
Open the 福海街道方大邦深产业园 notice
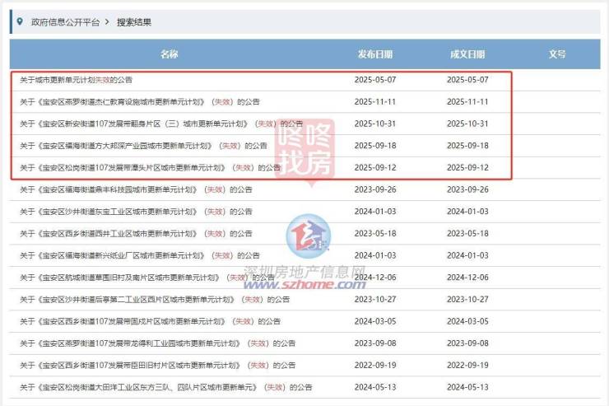(x=143, y=146)
